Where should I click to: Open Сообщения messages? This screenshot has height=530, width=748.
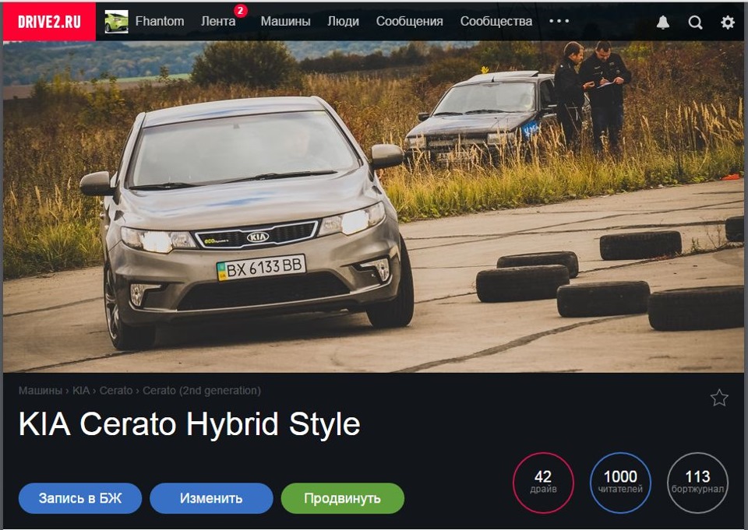(x=409, y=22)
